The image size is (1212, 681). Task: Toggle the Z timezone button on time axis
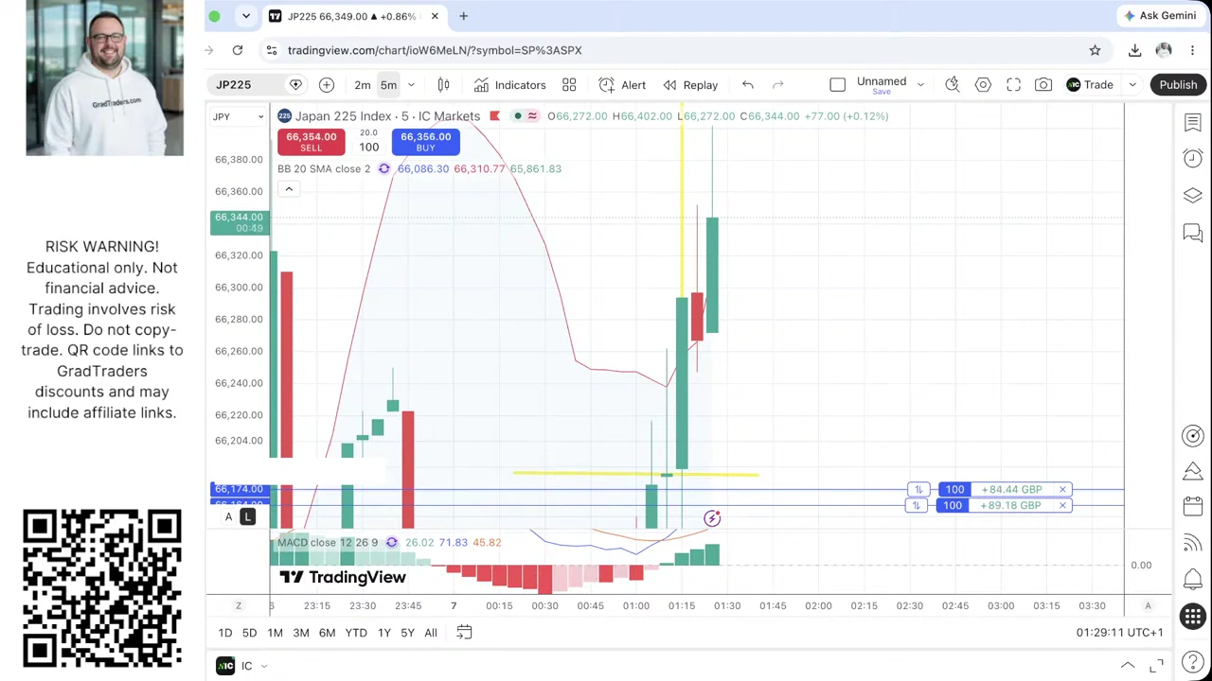tap(239, 605)
